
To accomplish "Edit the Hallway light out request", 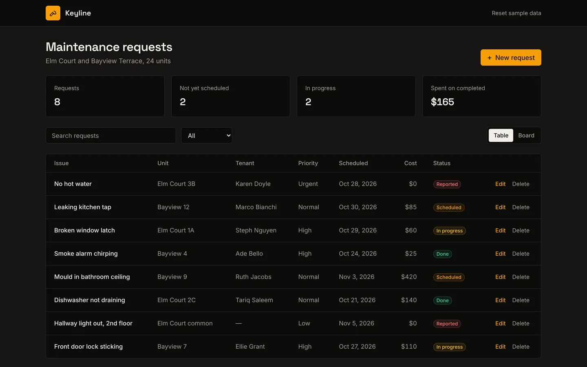I will coord(500,323).
